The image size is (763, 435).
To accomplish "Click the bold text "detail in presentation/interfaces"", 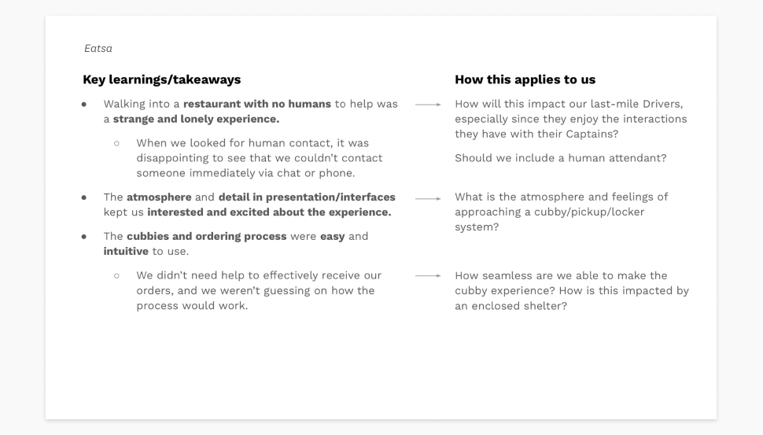I will 307,197.
